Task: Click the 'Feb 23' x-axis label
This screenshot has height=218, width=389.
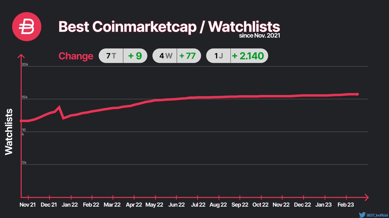Action: [346, 204]
